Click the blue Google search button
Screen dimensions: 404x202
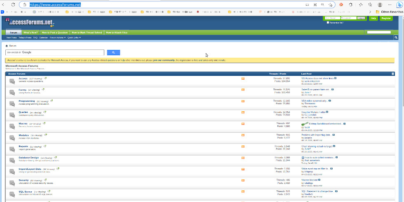pos(114,53)
